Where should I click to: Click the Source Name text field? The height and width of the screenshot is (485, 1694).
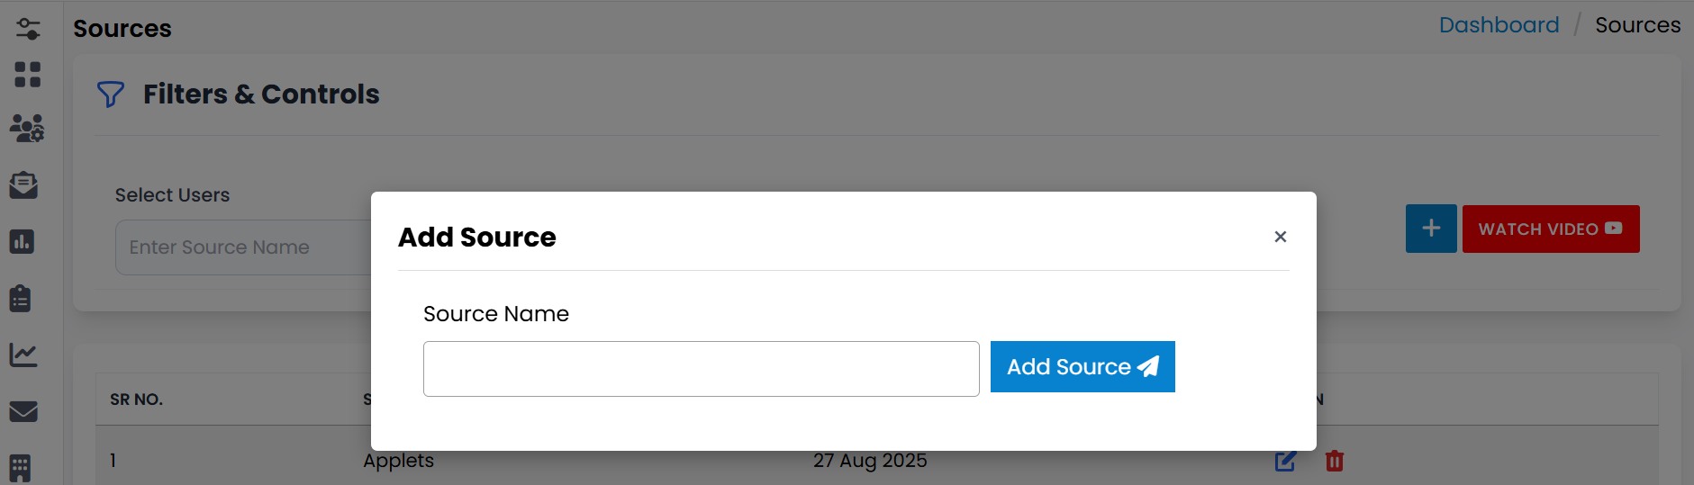click(x=701, y=369)
